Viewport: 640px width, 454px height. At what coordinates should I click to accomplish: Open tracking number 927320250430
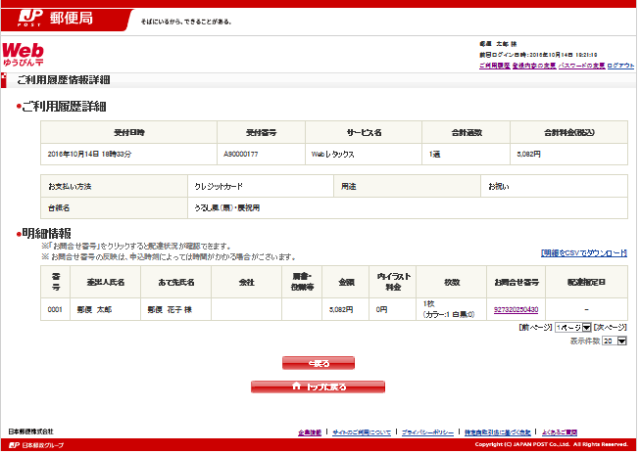(x=517, y=309)
